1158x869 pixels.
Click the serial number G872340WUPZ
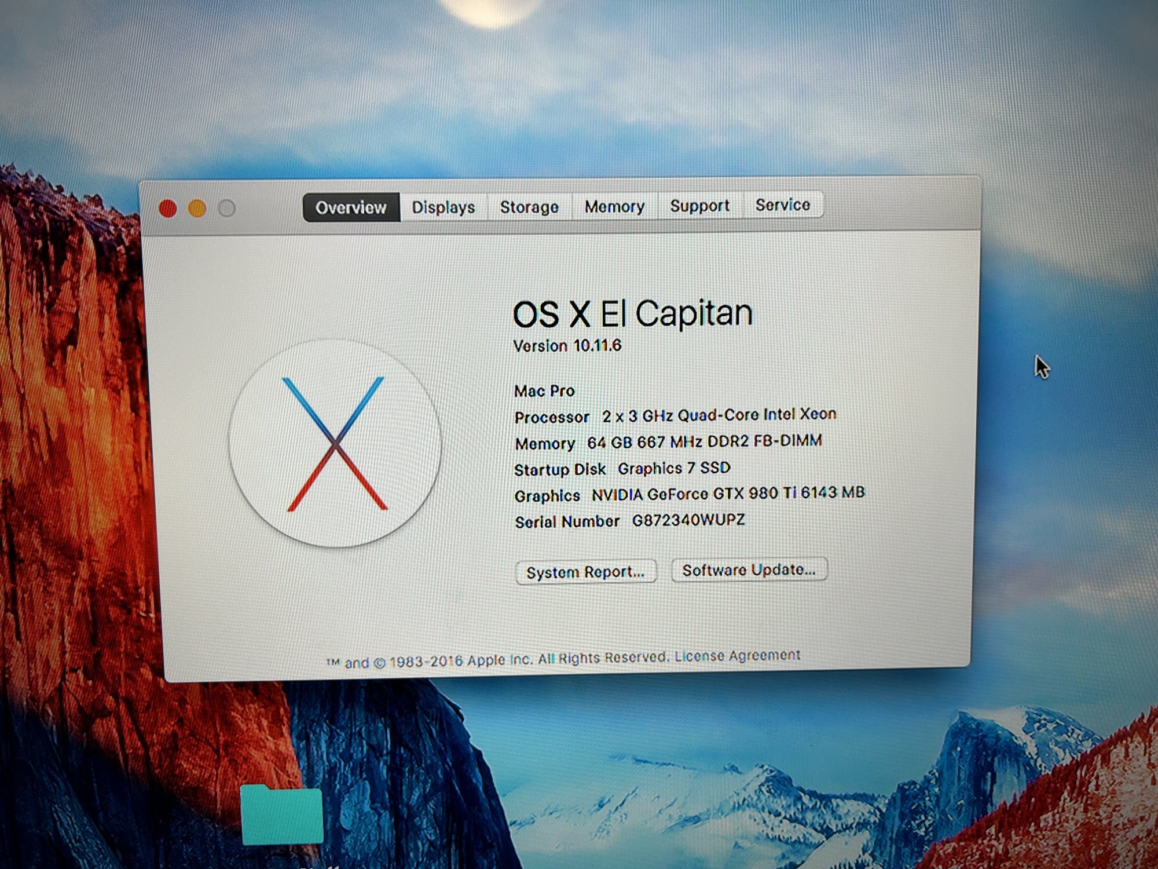[x=688, y=520]
